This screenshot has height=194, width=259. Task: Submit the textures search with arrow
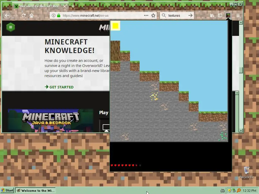coord(190,15)
